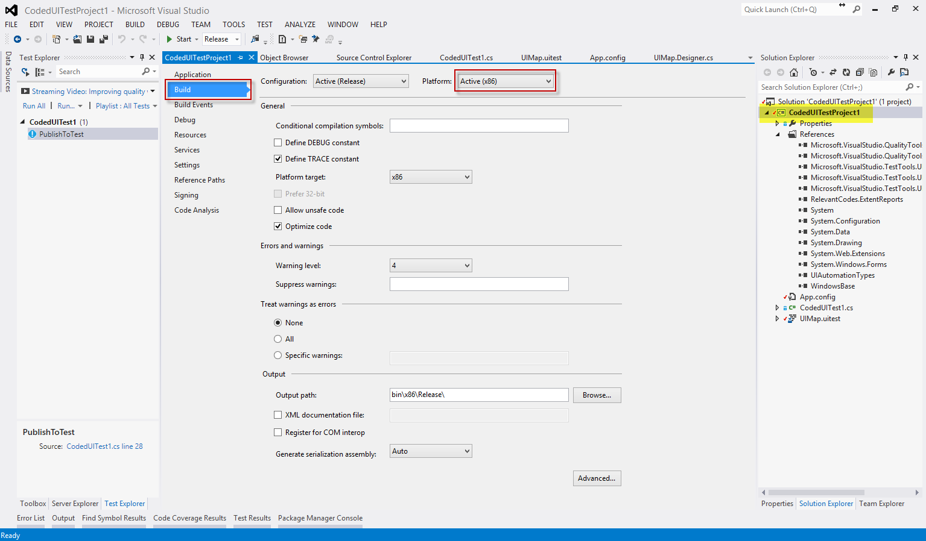This screenshot has height=541, width=926.
Task: Click the Conditional compilation symbols field
Action: pyautogui.click(x=479, y=126)
